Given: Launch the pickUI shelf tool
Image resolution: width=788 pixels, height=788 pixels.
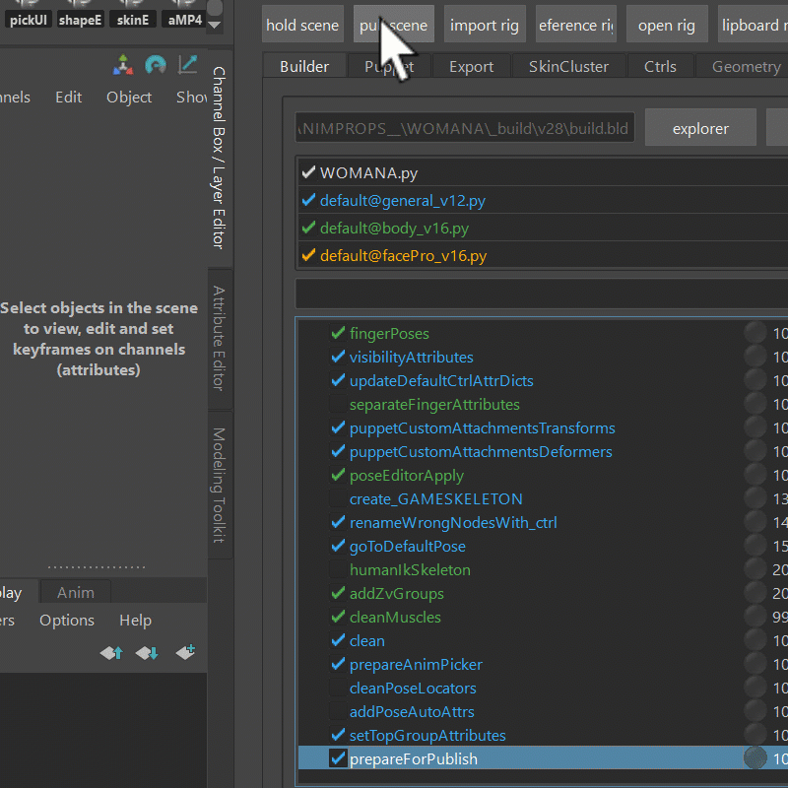Looking at the screenshot, I should tap(29, 14).
